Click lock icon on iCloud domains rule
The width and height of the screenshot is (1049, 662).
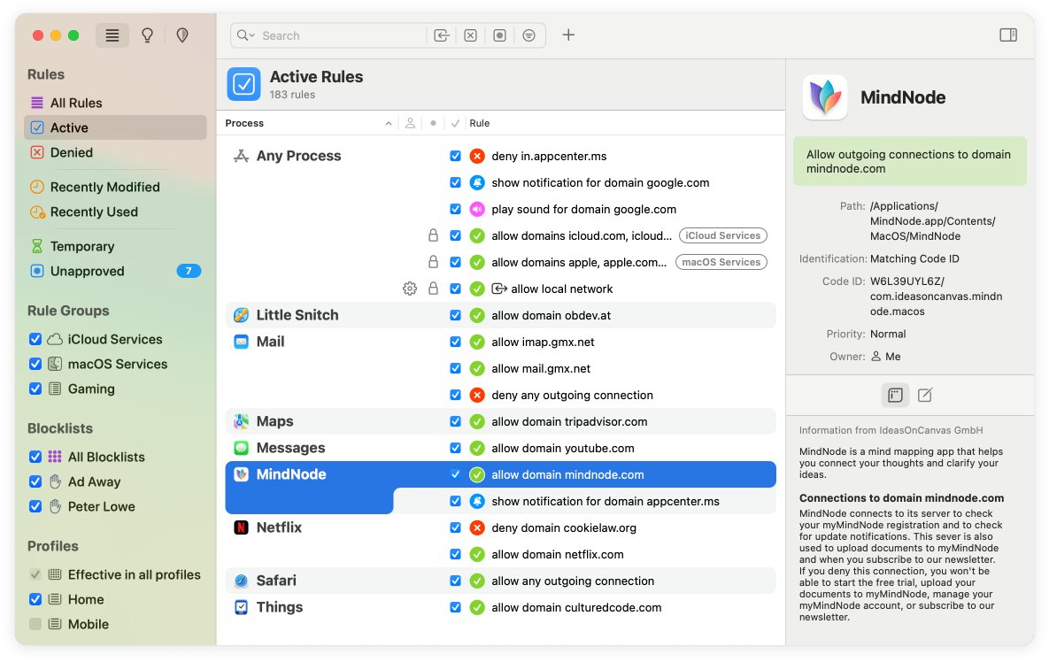[433, 235]
